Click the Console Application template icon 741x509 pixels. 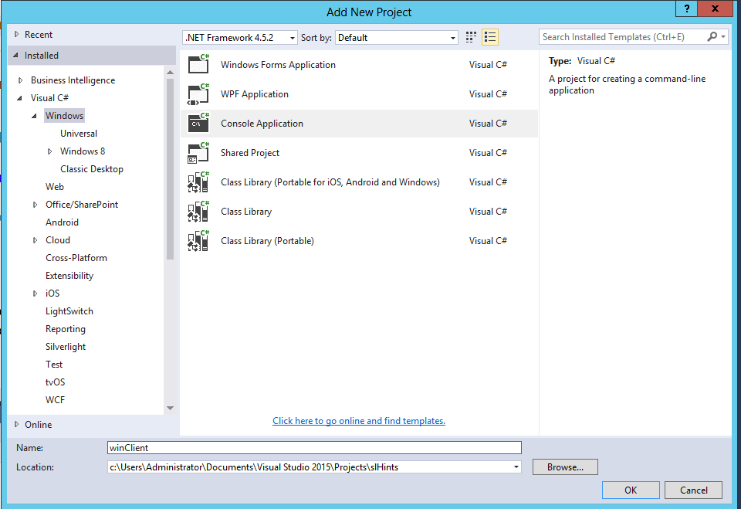(198, 123)
